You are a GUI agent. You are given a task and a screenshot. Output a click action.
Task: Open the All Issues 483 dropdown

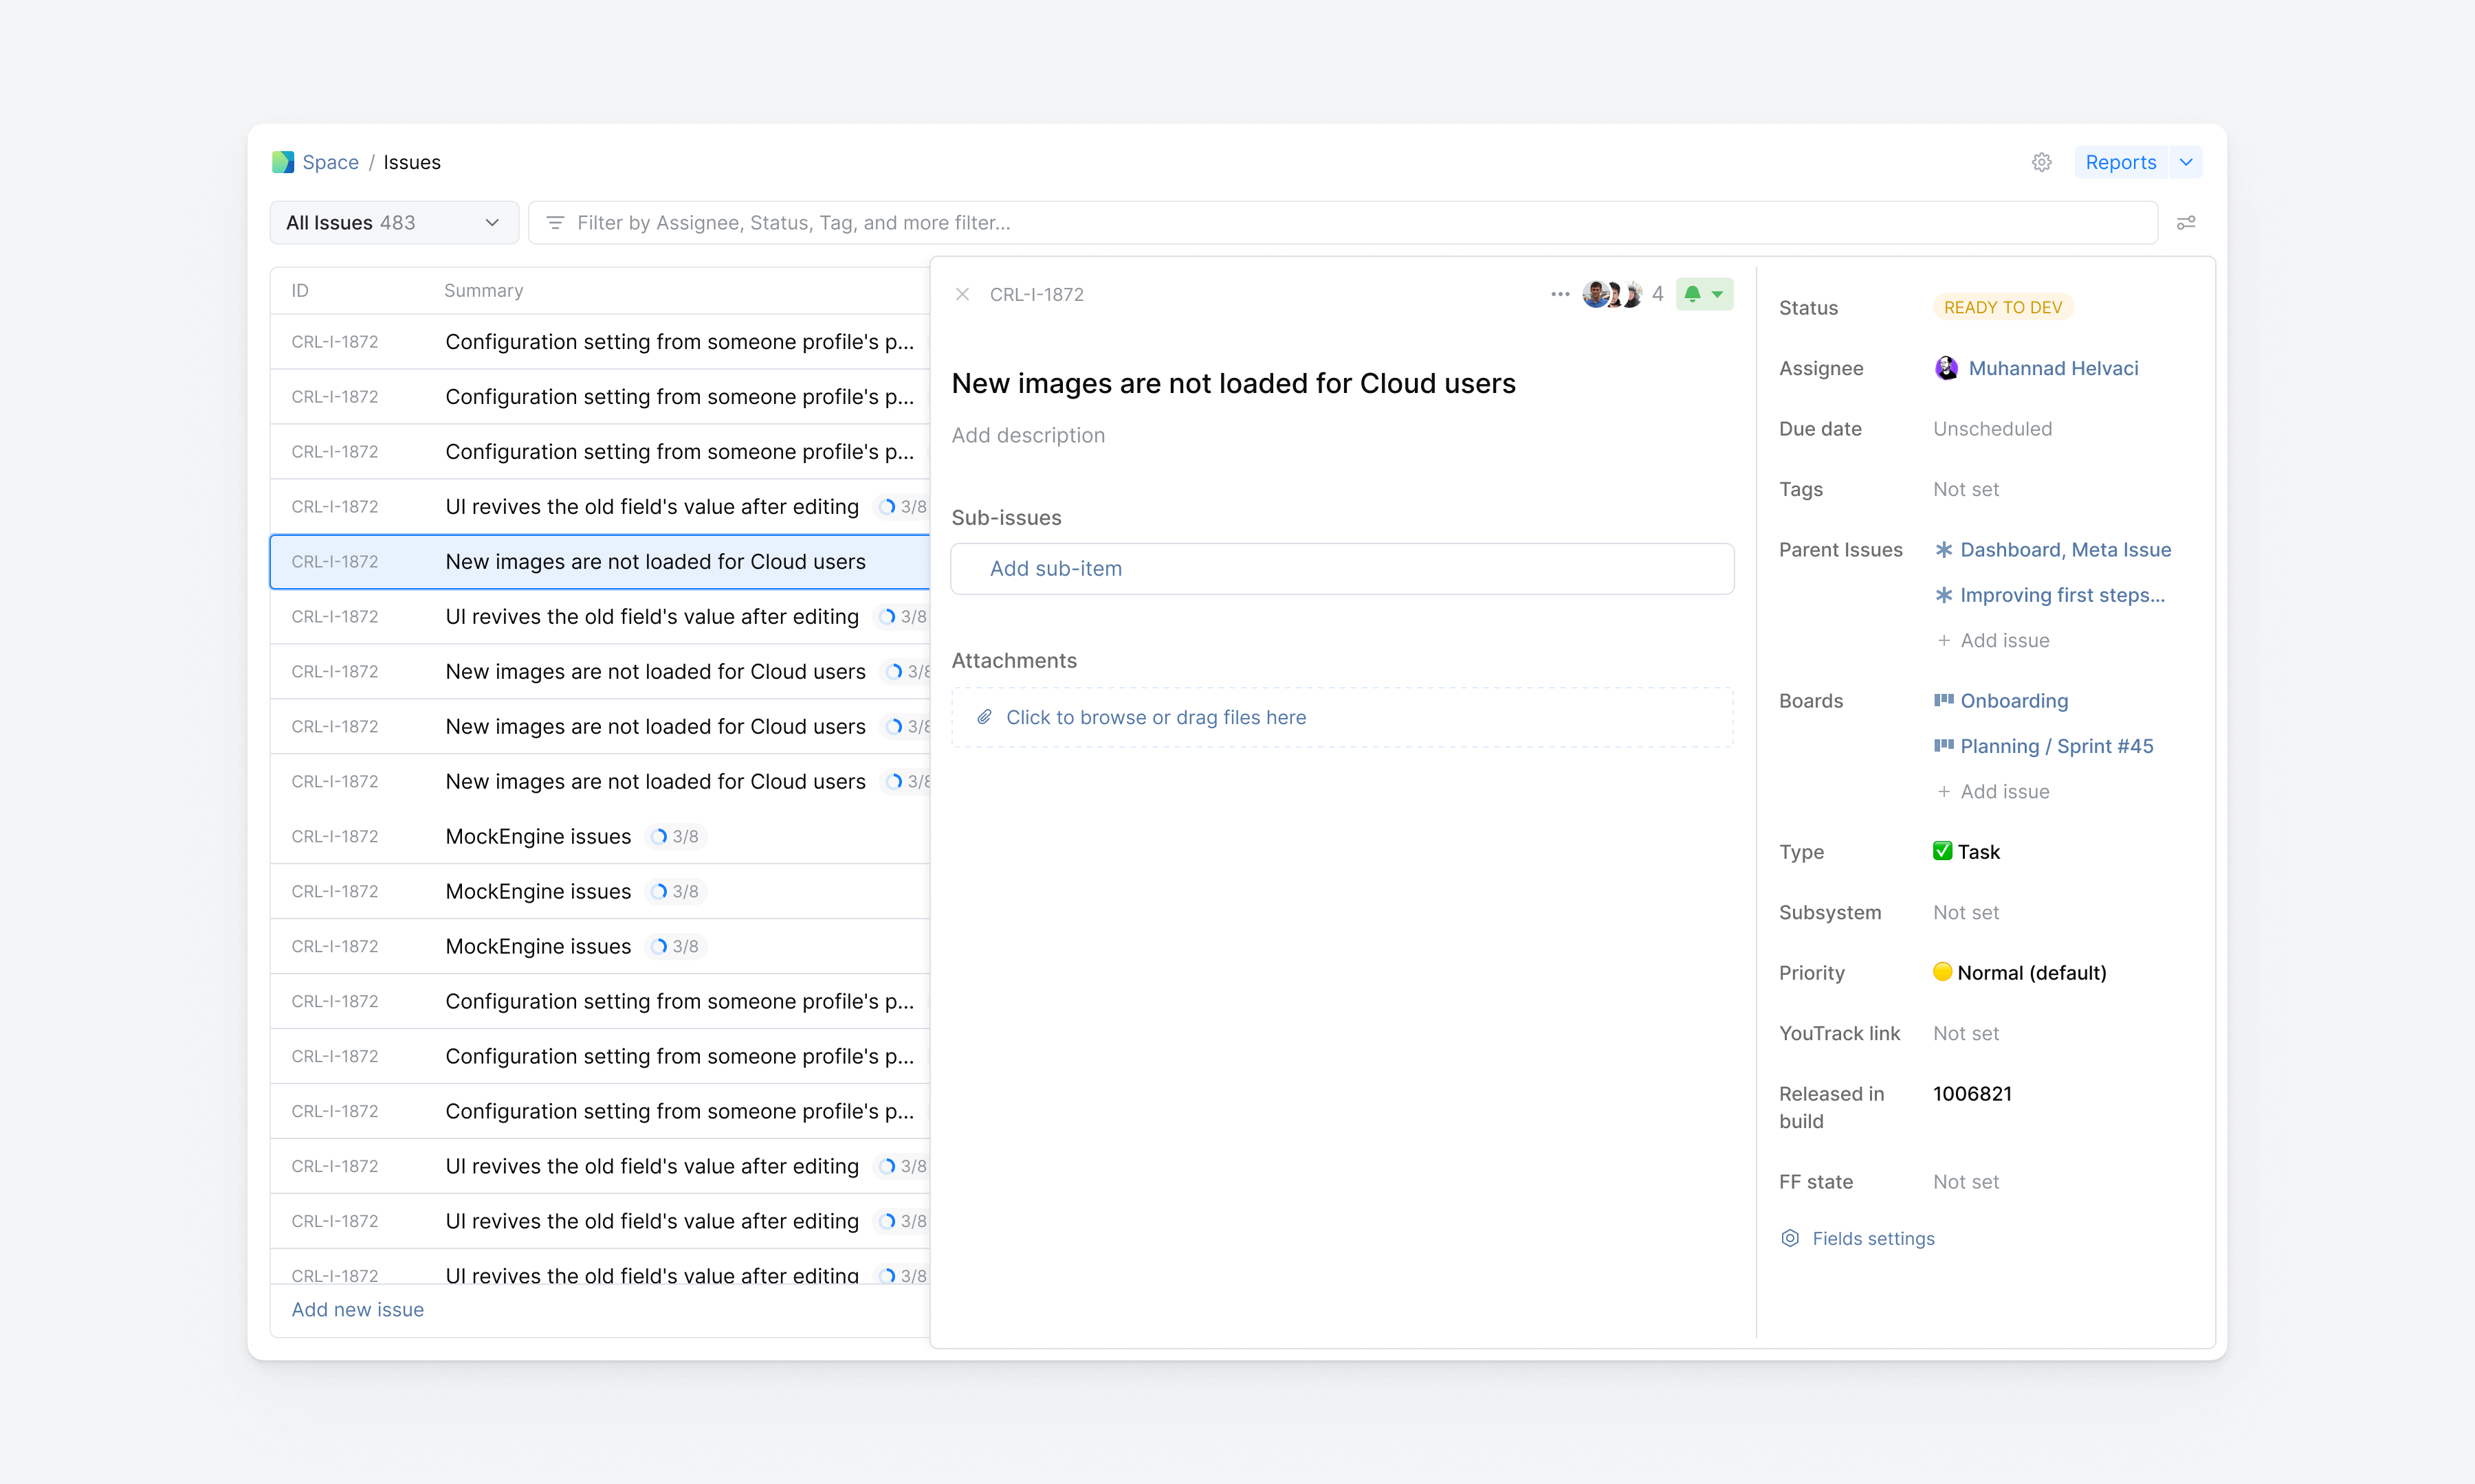[x=393, y=222]
